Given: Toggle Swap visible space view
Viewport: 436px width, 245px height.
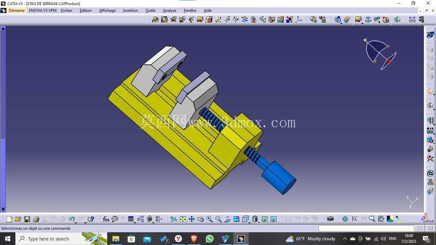Looking at the screenshot, I should pos(274,219).
